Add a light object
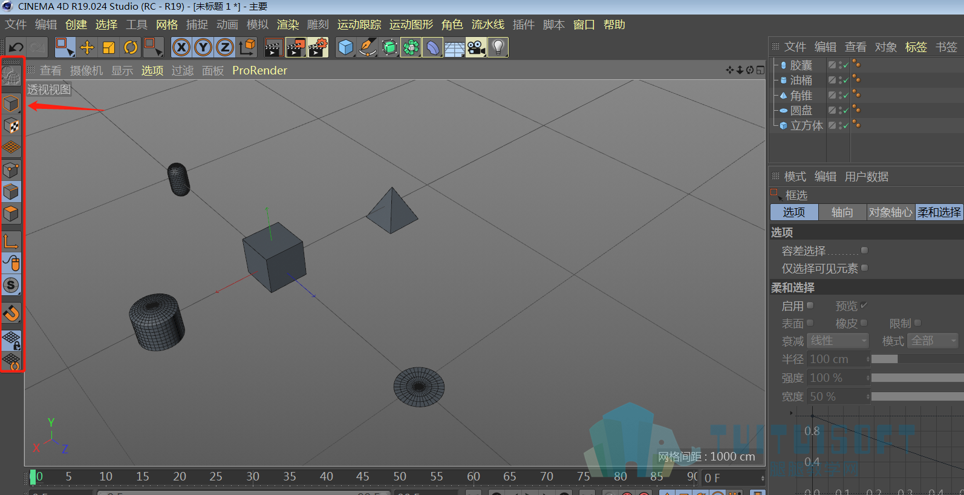Viewport: 964px width, 495px height. pyautogui.click(x=498, y=47)
